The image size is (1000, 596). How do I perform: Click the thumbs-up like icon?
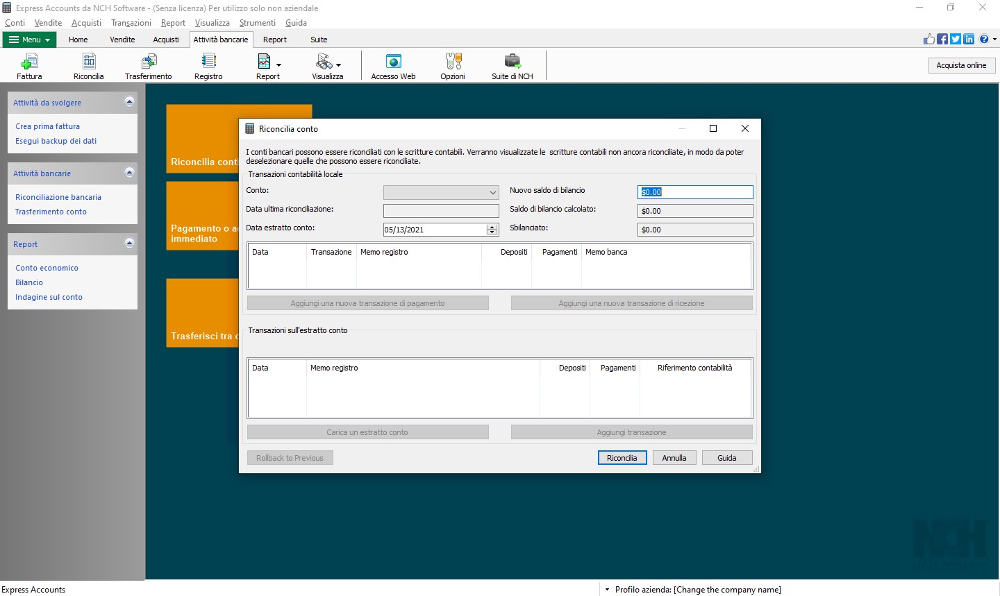(x=929, y=39)
